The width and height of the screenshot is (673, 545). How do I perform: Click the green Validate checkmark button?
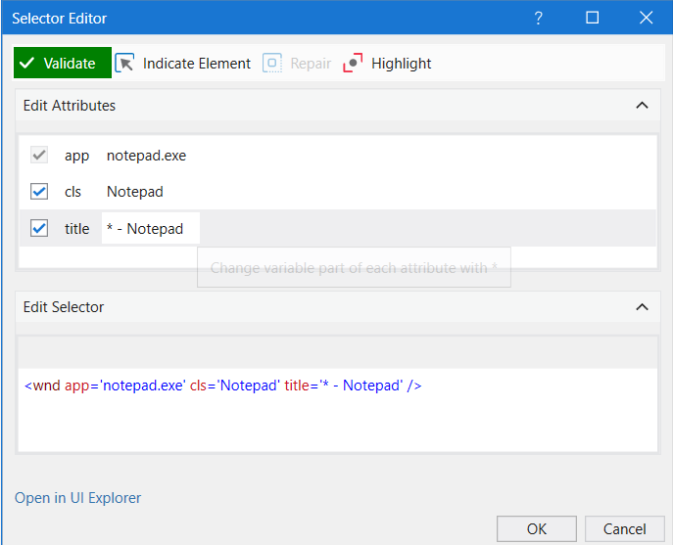[x=62, y=64]
